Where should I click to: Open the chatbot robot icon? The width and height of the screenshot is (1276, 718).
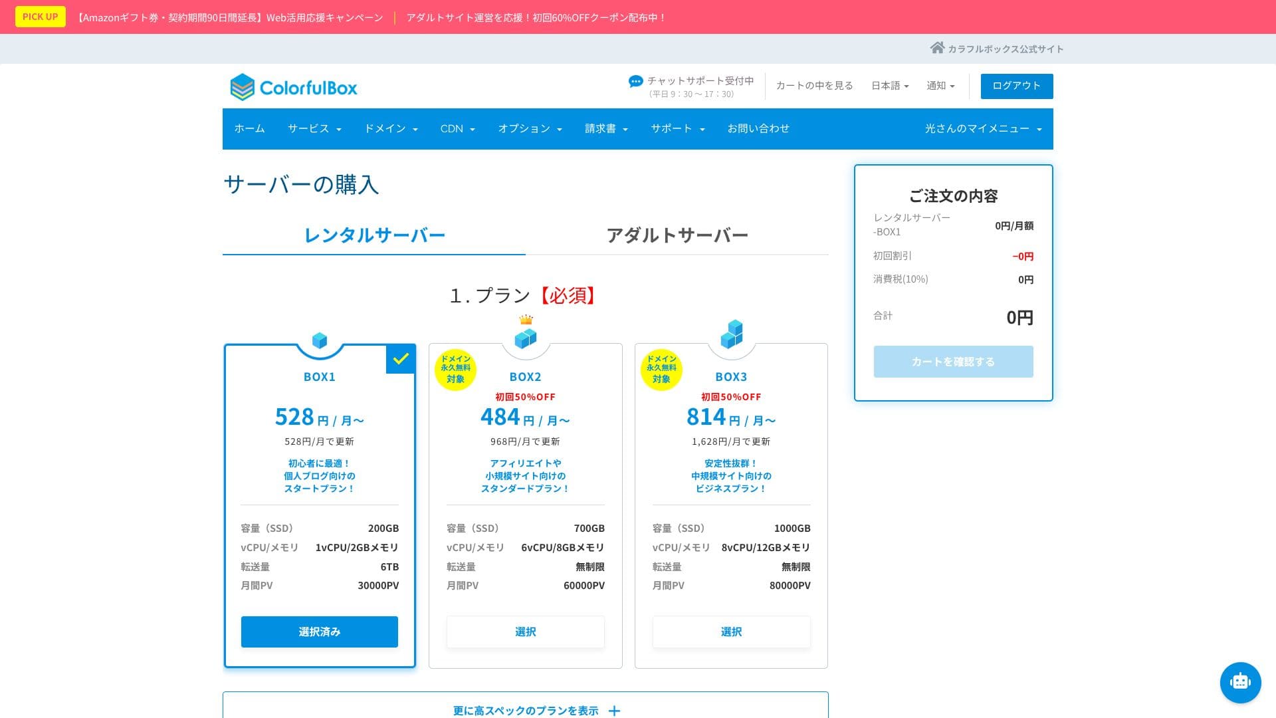[x=1240, y=682]
